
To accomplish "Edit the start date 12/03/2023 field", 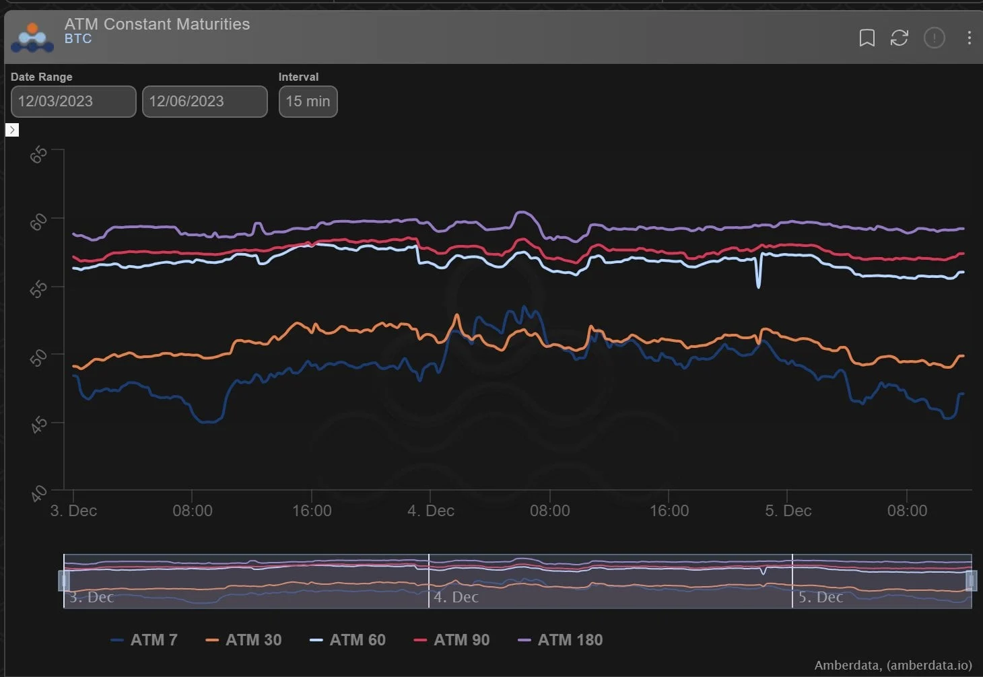I will [x=73, y=102].
